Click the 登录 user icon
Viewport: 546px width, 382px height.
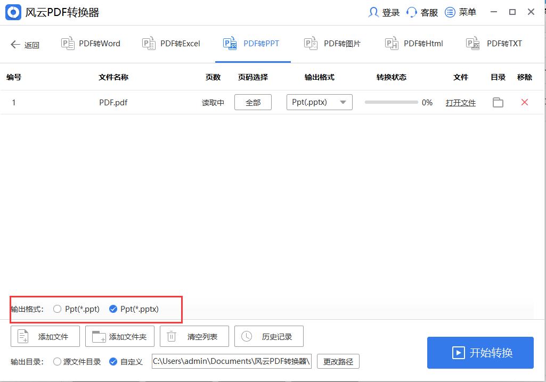pyautogui.click(x=374, y=12)
